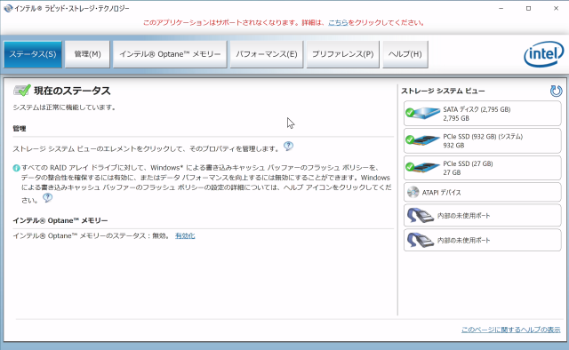Select the first 内部の未使用ポート cable icon
Image resolution: width=569 pixels, height=350 pixels.
click(x=421, y=216)
